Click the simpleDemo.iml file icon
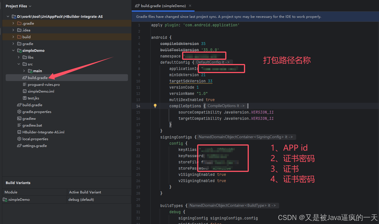This screenshot has height=224, width=379. [x=25, y=91]
